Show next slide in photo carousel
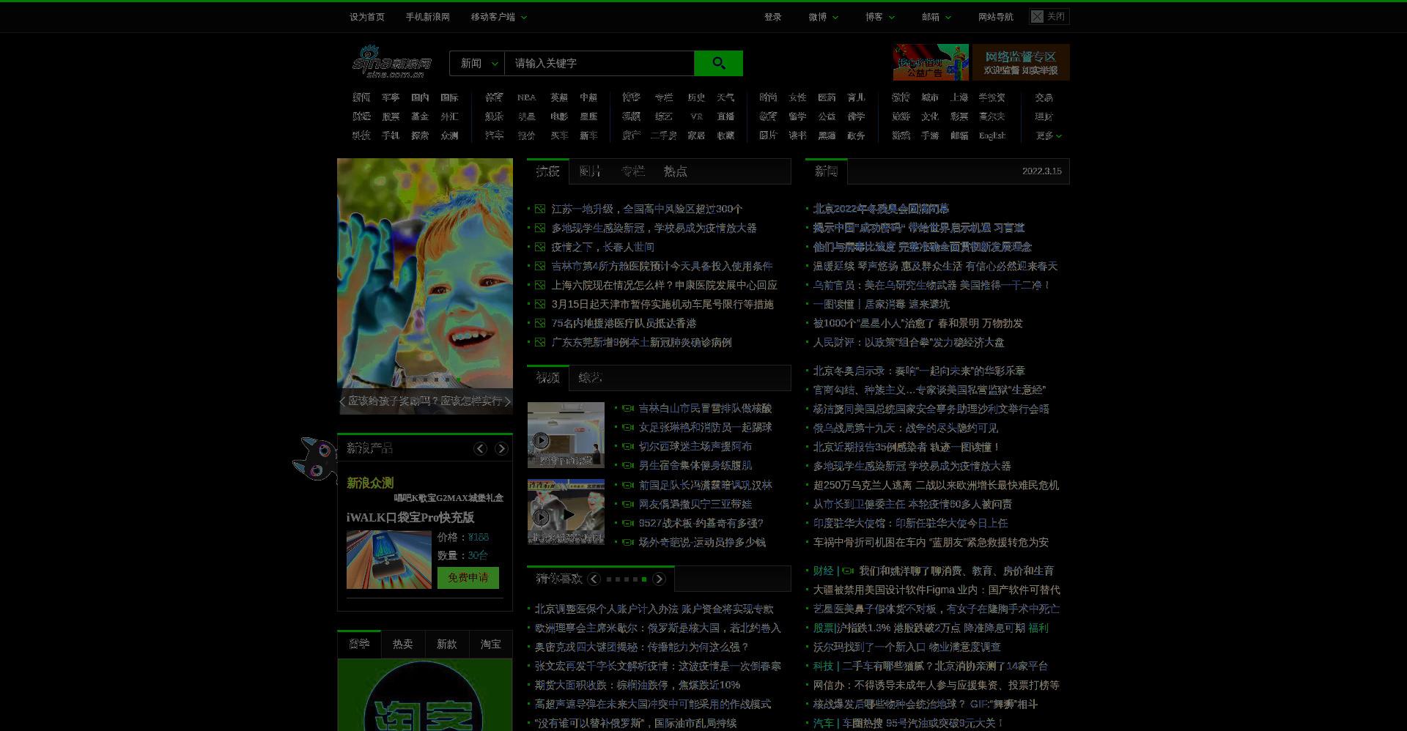This screenshot has width=1407, height=731. click(508, 401)
